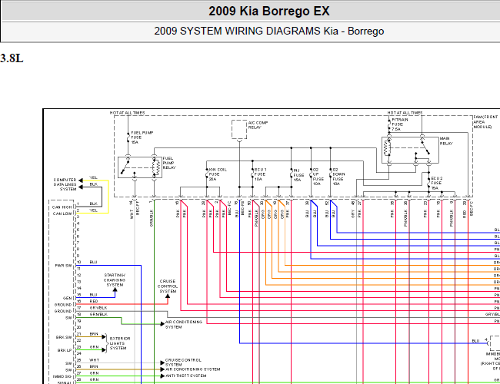Screen dimensions: 500x384
Task: Click the GRY/BLK wire label at pin 17
Action: 98,308
